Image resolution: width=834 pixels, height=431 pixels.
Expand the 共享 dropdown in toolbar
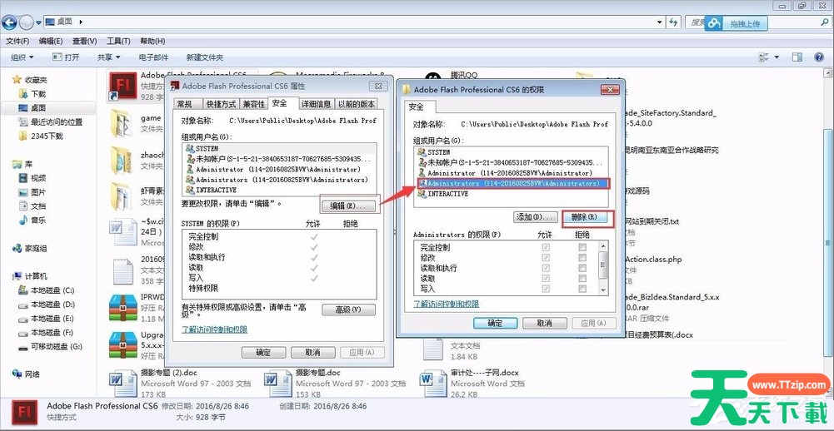pyautogui.click(x=108, y=57)
